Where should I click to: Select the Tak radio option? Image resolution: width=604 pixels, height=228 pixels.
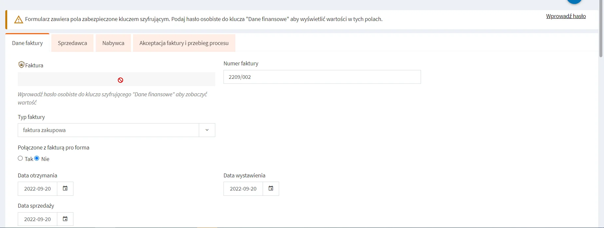(20, 158)
